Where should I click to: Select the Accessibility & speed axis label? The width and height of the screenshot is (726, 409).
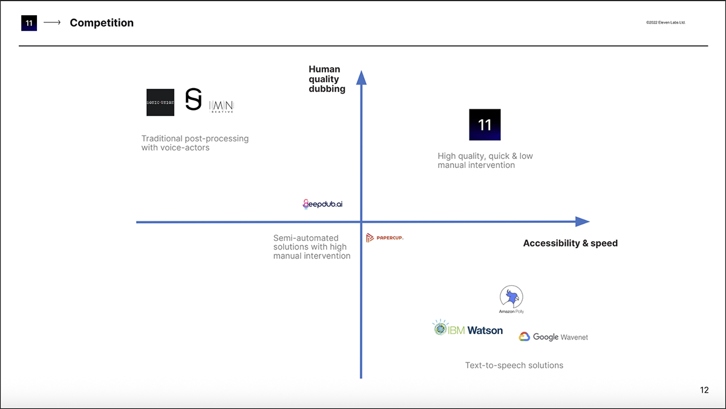(x=570, y=243)
